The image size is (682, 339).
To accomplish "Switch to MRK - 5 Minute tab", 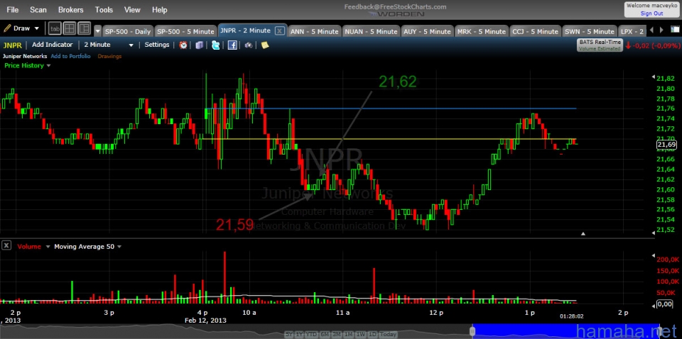I will (x=482, y=31).
